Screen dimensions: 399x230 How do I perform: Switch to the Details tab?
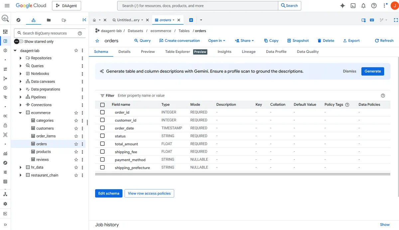[124, 52]
